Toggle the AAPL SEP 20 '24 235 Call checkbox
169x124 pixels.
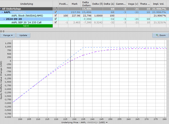tap(55, 22)
